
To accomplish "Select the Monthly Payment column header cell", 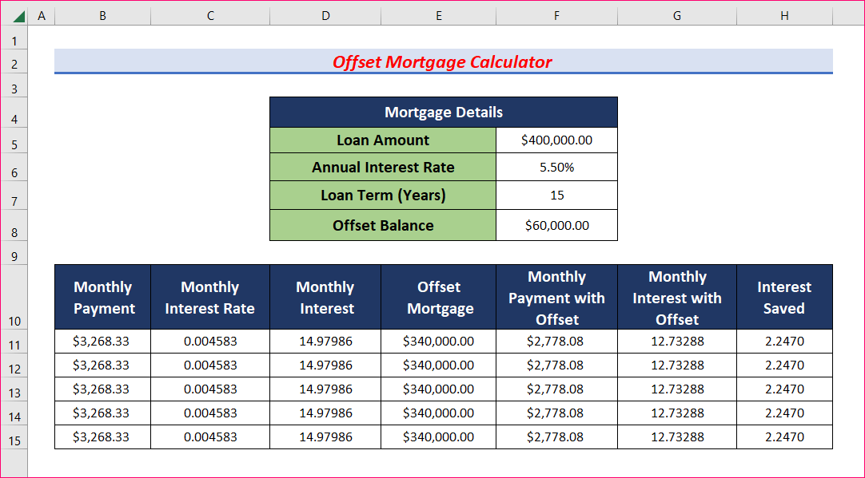I will (x=102, y=296).
